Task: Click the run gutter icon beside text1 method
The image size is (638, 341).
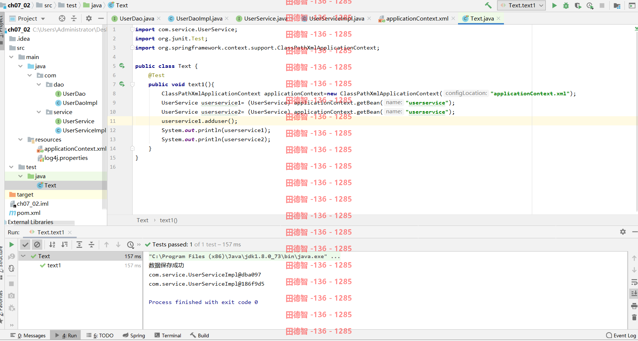Action: click(x=122, y=84)
